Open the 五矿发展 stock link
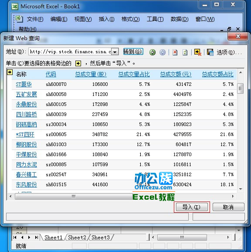251x252 pixels. [26, 94]
